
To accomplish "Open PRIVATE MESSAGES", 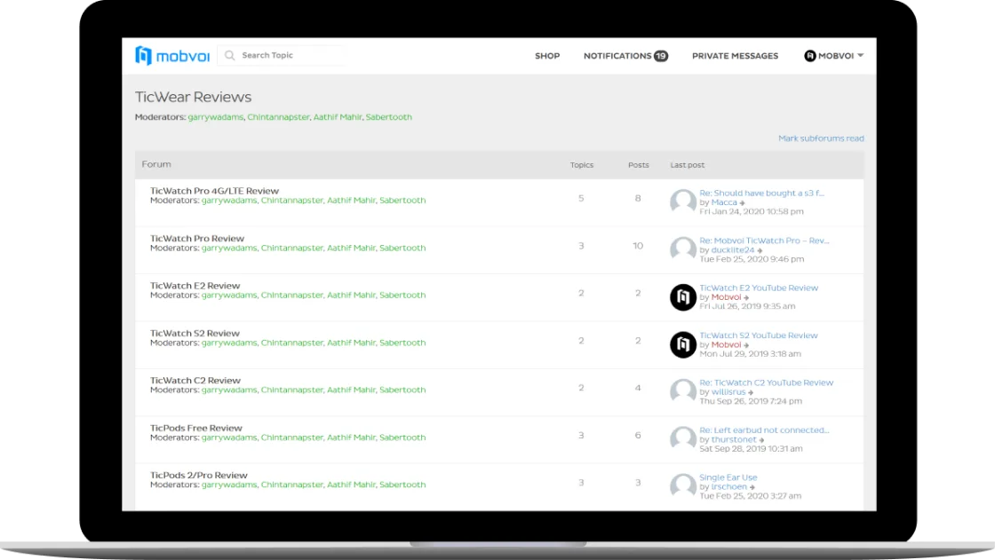I will point(735,55).
